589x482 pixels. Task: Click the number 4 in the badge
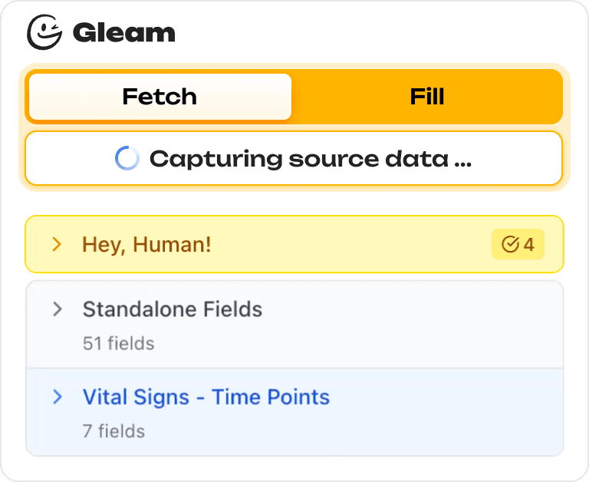tap(529, 245)
